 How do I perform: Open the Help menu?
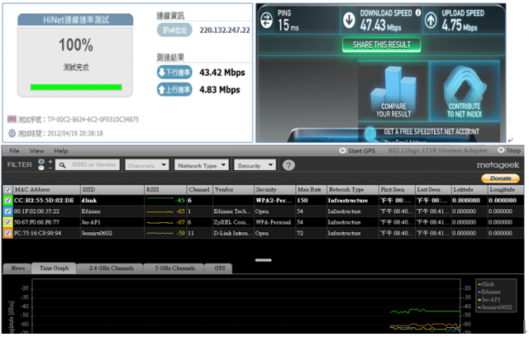point(61,150)
